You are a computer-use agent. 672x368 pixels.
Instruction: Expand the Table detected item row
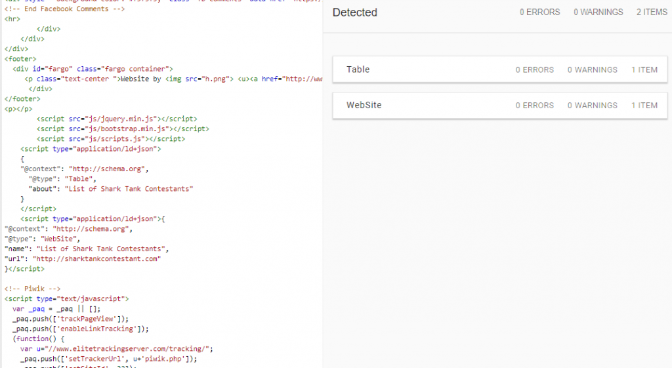[499, 70]
